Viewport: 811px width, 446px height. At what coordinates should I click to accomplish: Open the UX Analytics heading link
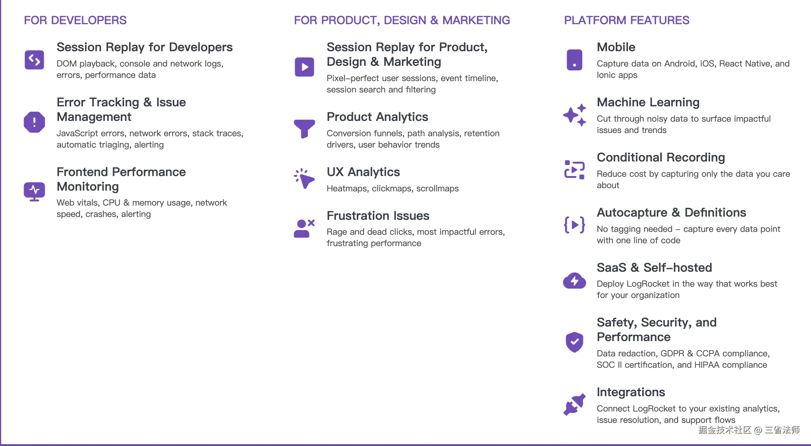click(x=363, y=172)
